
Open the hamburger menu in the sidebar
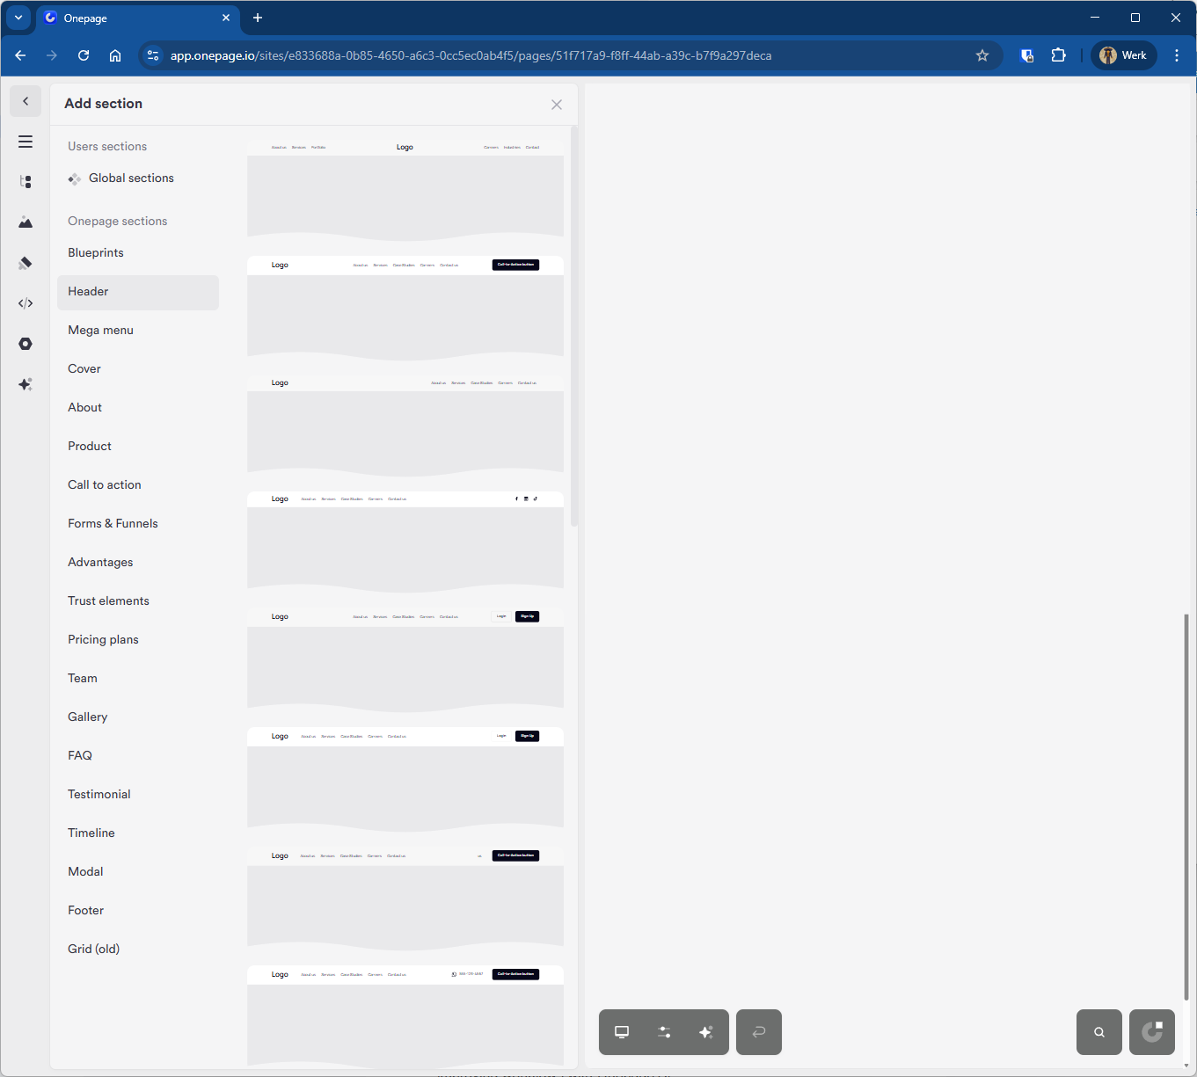(26, 142)
